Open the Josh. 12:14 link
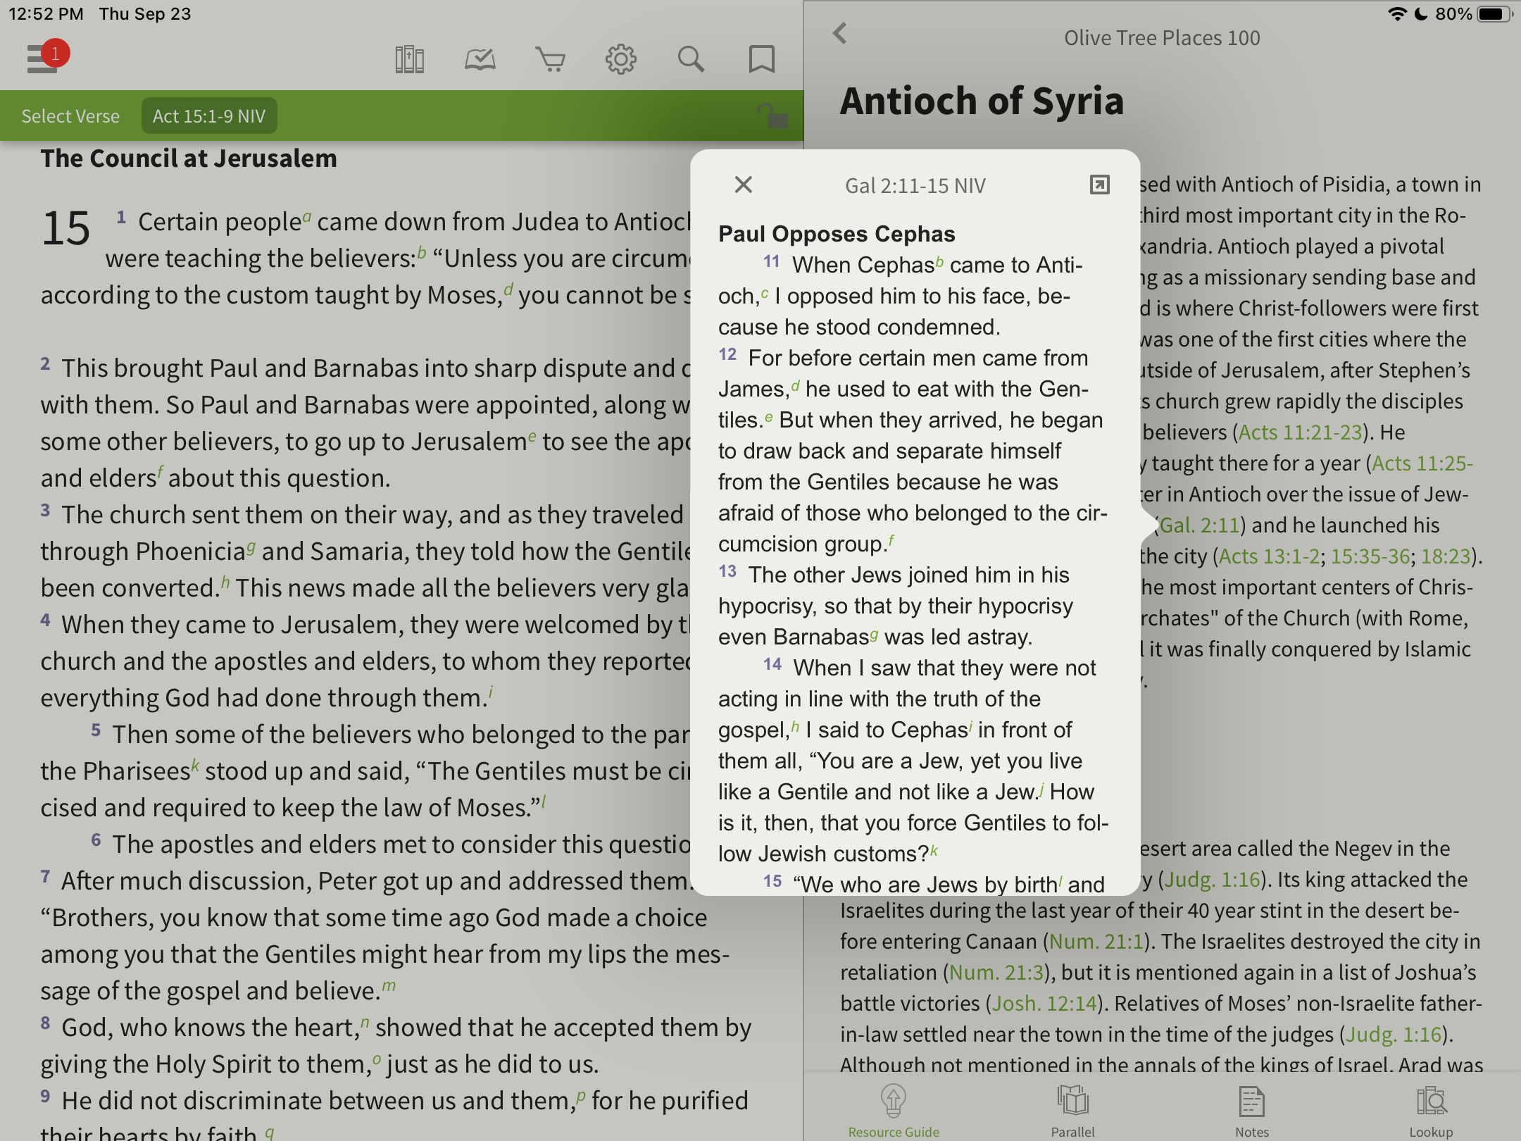Viewport: 1521px width, 1141px height. point(1044,1003)
